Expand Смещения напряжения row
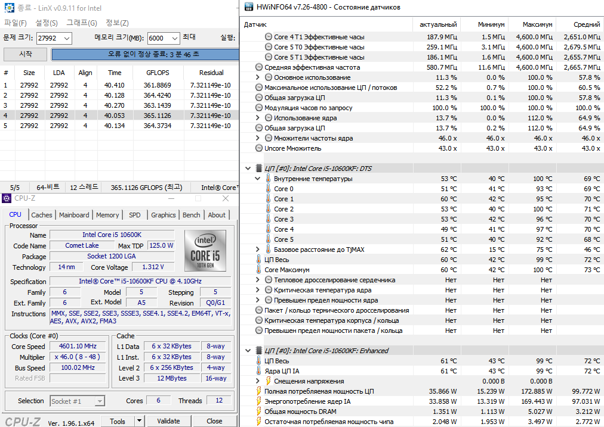The width and height of the screenshot is (604, 427). pyautogui.click(x=258, y=381)
